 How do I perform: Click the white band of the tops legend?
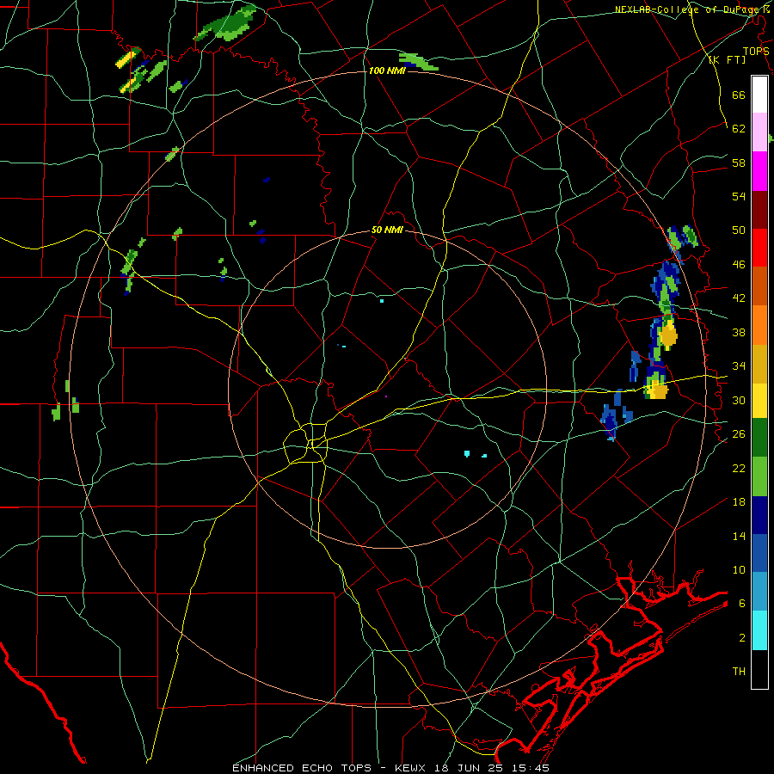pyautogui.click(x=759, y=95)
